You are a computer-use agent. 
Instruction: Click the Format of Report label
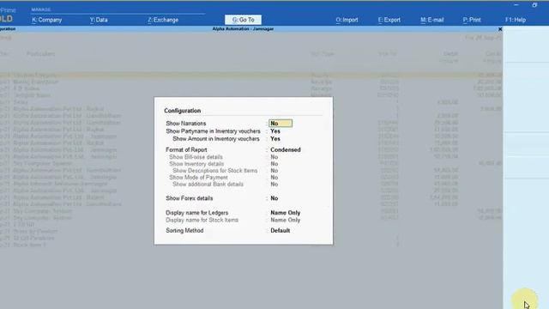pyautogui.click(x=186, y=149)
